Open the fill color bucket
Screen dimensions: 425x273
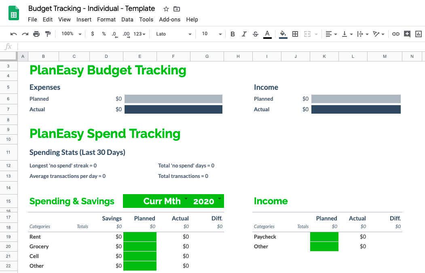coord(283,34)
